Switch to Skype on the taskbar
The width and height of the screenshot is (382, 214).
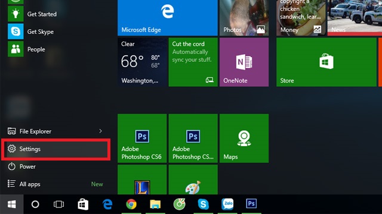pos(203,204)
